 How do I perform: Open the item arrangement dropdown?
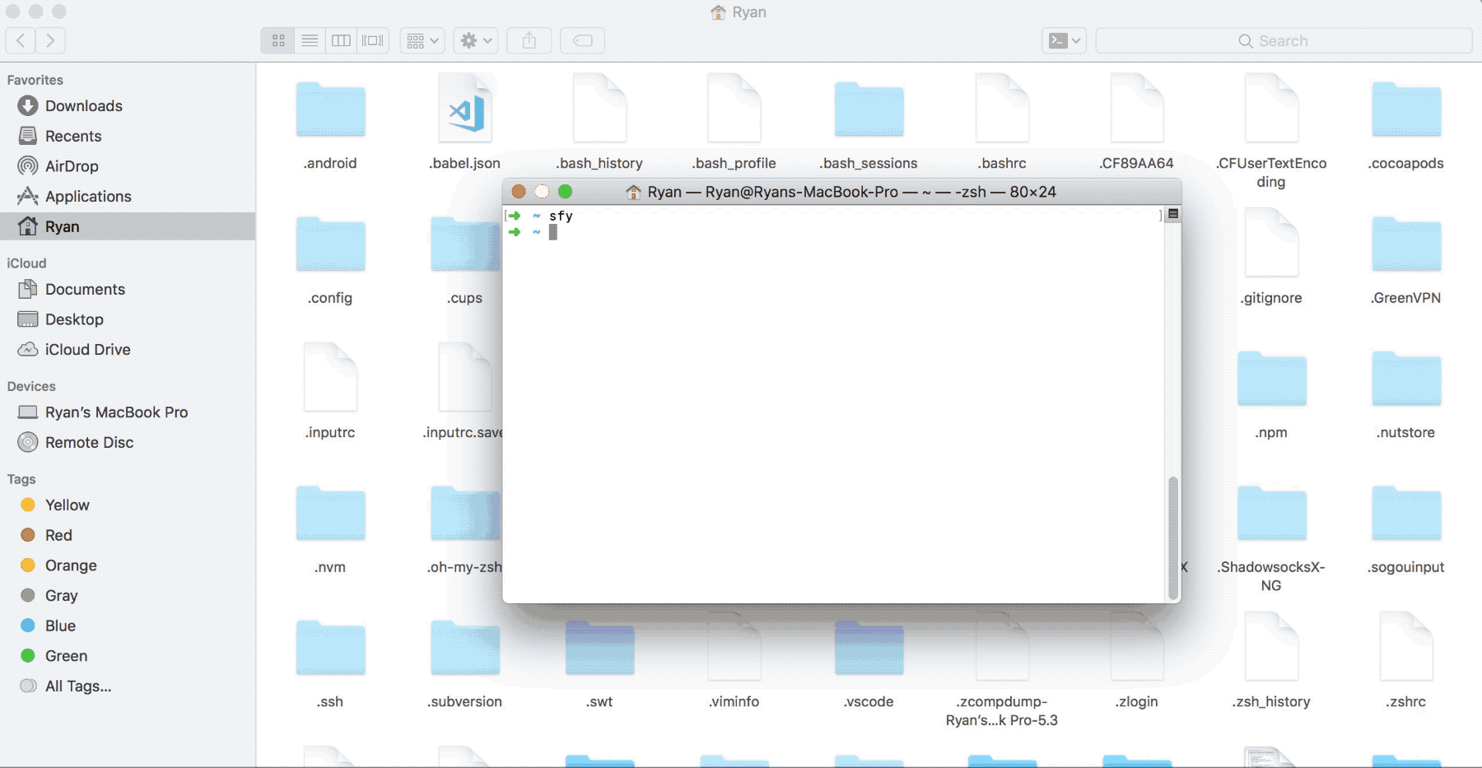click(422, 40)
